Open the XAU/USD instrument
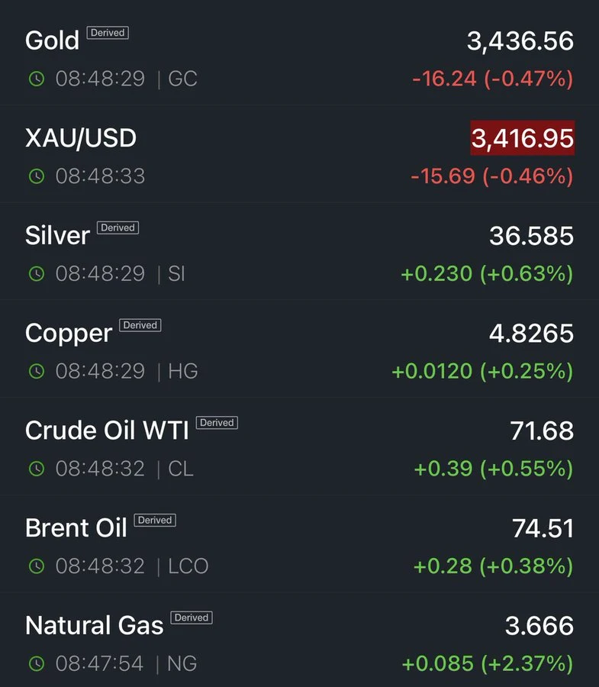 (81, 138)
